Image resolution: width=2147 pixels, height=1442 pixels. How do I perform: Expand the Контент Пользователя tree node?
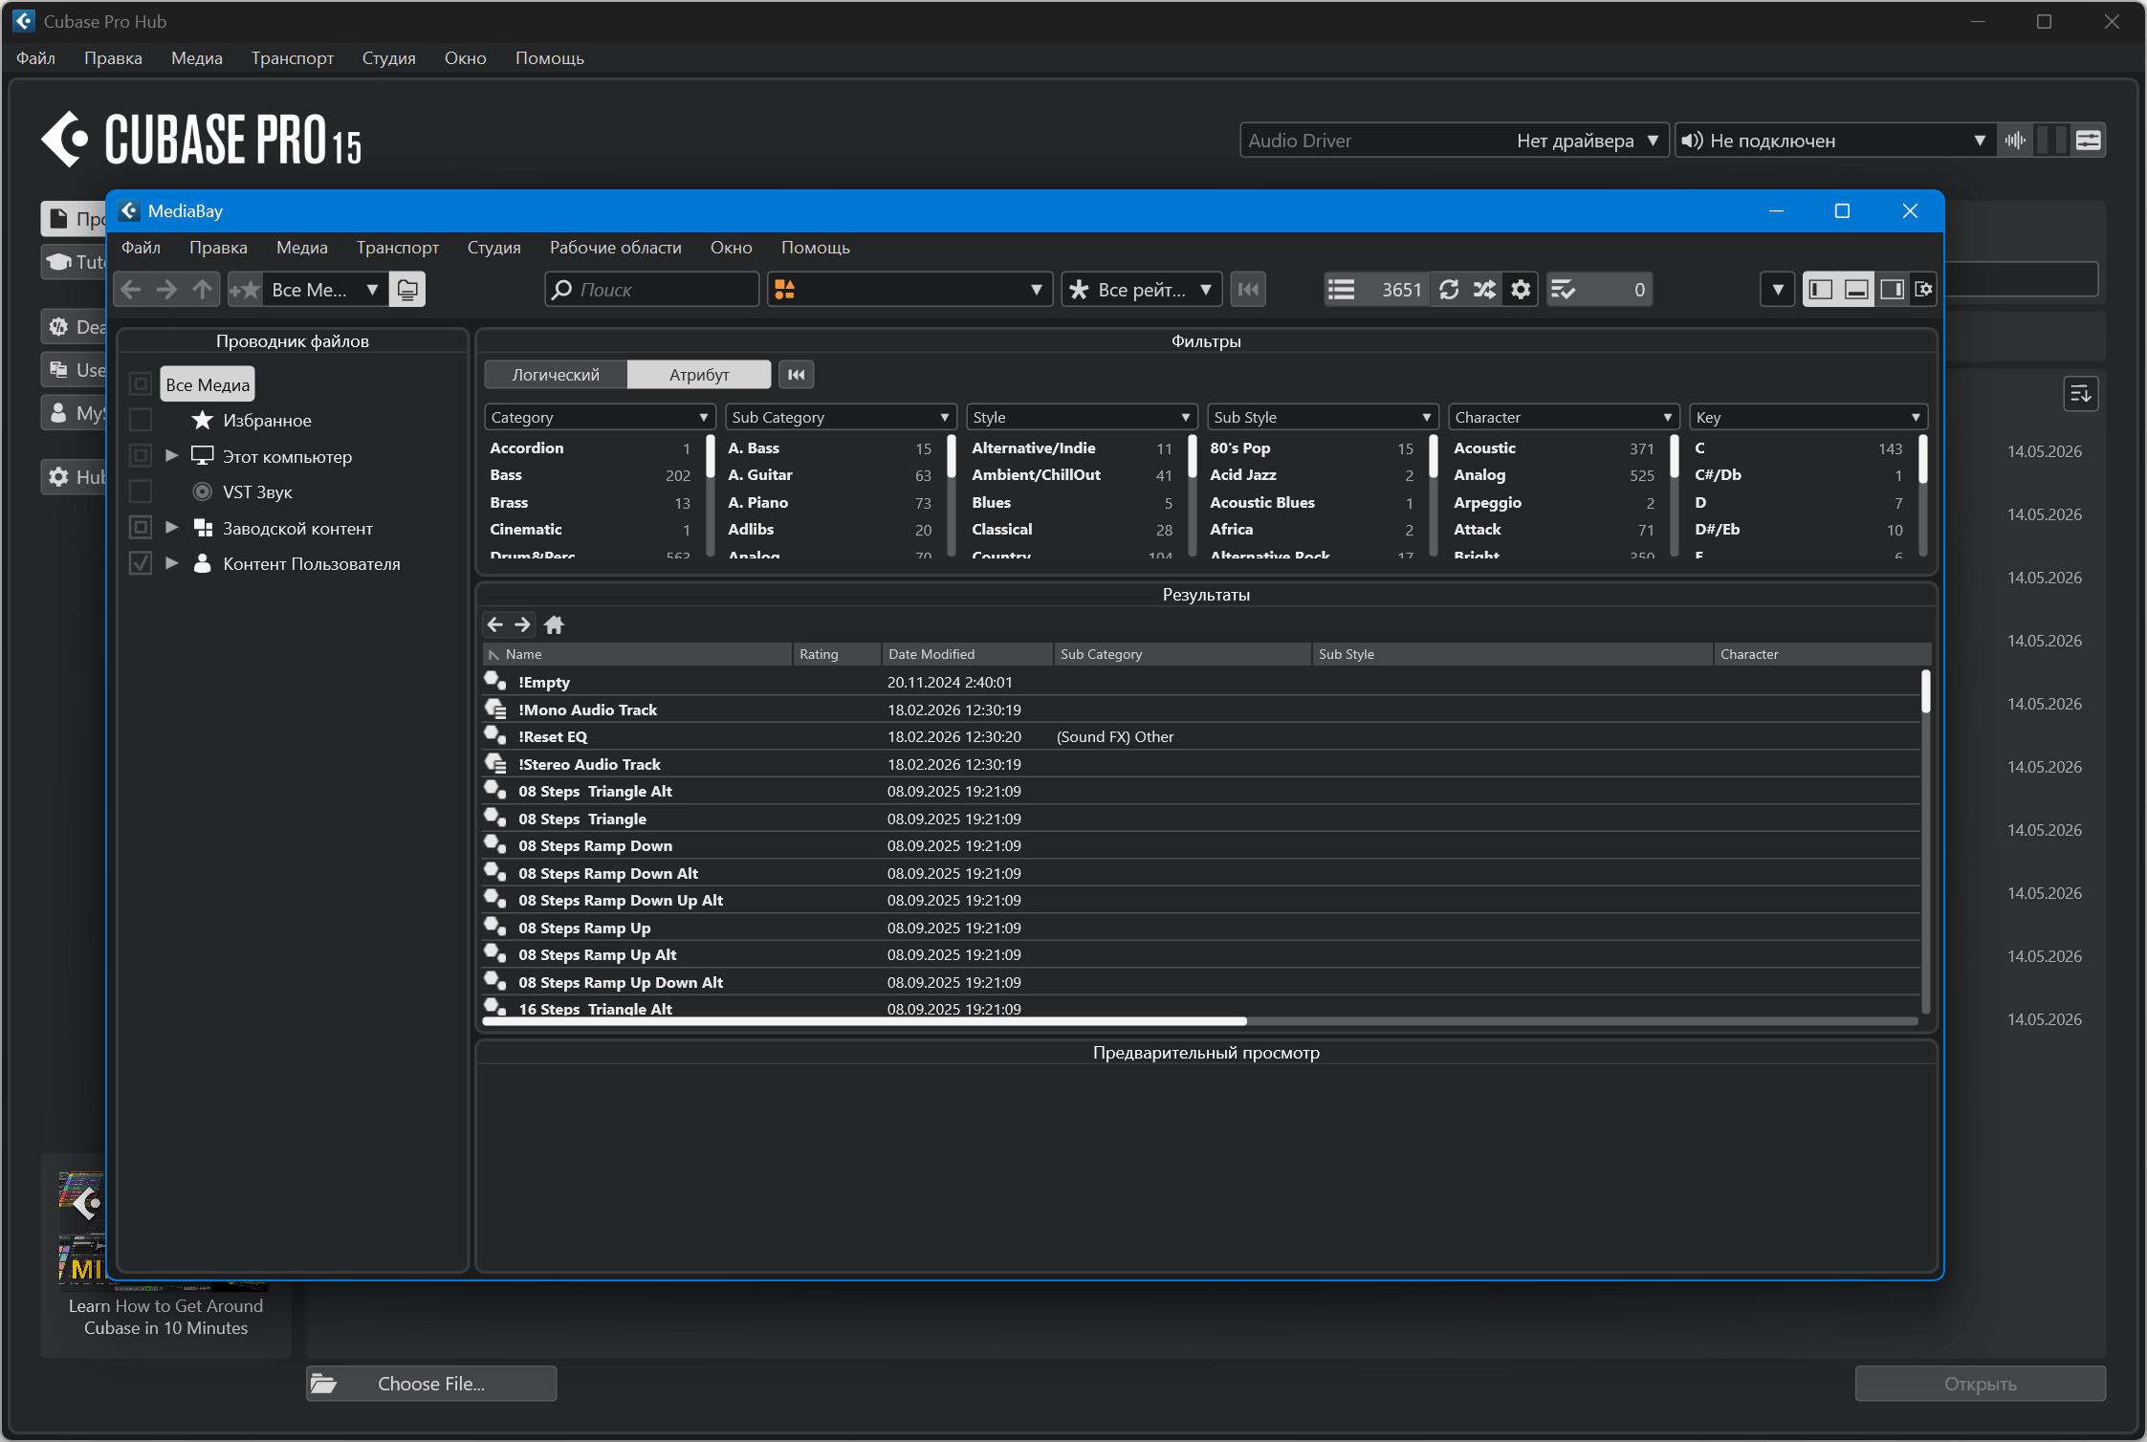172,563
